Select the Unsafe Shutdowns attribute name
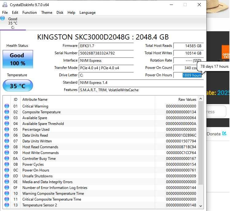The height and width of the screenshot is (211, 230). pos(37,176)
